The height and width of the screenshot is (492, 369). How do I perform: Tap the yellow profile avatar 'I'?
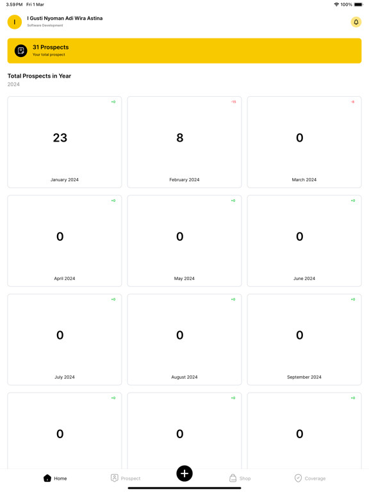(x=15, y=22)
